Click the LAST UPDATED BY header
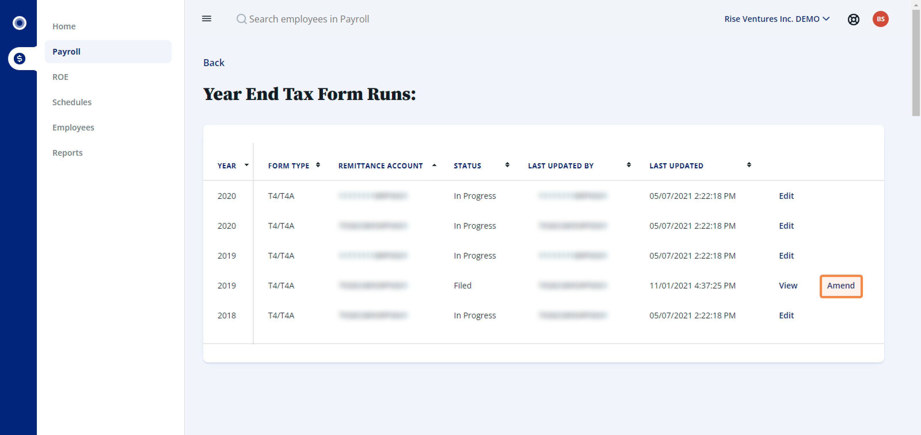Screen dimensions: 921x435 click(x=561, y=166)
